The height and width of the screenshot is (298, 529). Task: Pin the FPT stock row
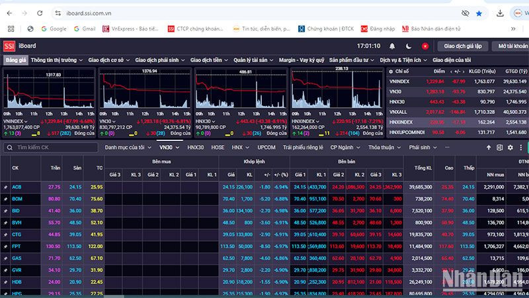[5, 246]
